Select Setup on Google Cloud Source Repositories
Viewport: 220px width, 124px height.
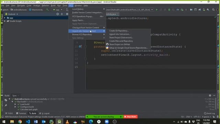click(x=128, y=48)
